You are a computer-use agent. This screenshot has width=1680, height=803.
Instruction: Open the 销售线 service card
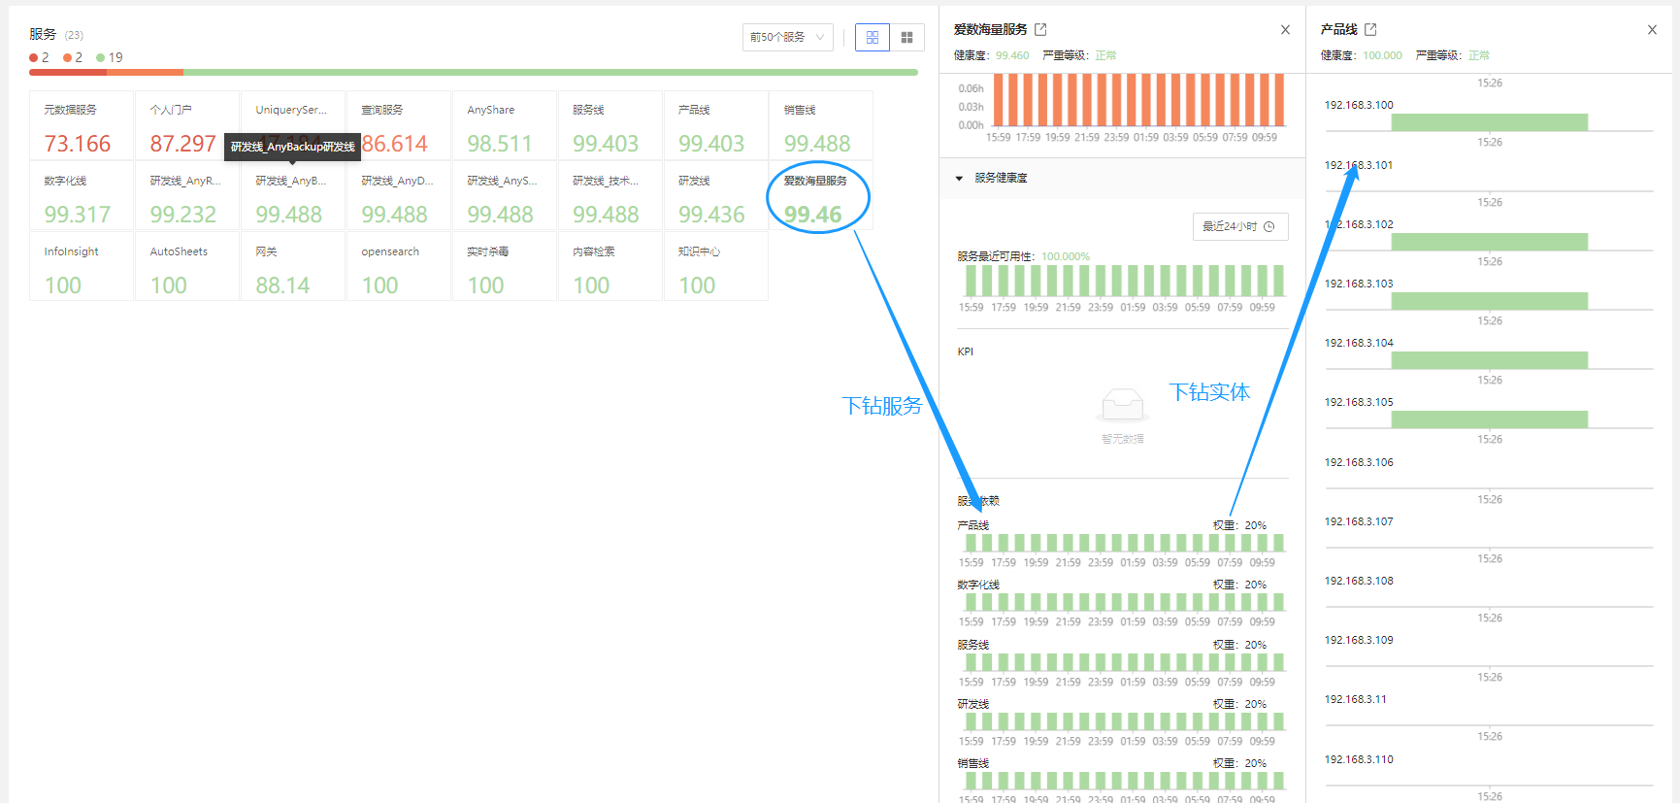[x=821, y=125]
